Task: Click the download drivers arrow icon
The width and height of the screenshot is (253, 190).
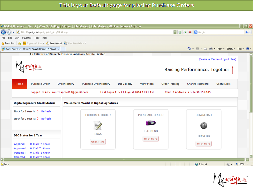Action: [x=203, y=126]
